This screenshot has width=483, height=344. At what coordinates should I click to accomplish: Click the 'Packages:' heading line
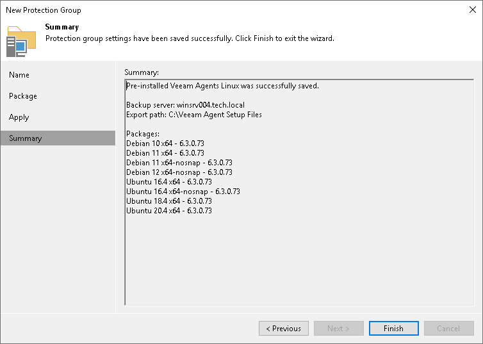point(143,134)
